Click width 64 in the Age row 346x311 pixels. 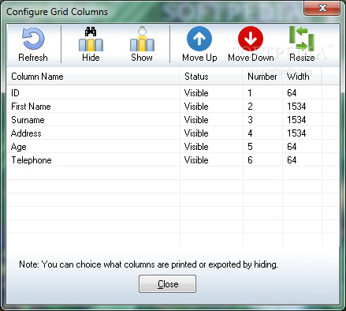click(x=292, y=147)
